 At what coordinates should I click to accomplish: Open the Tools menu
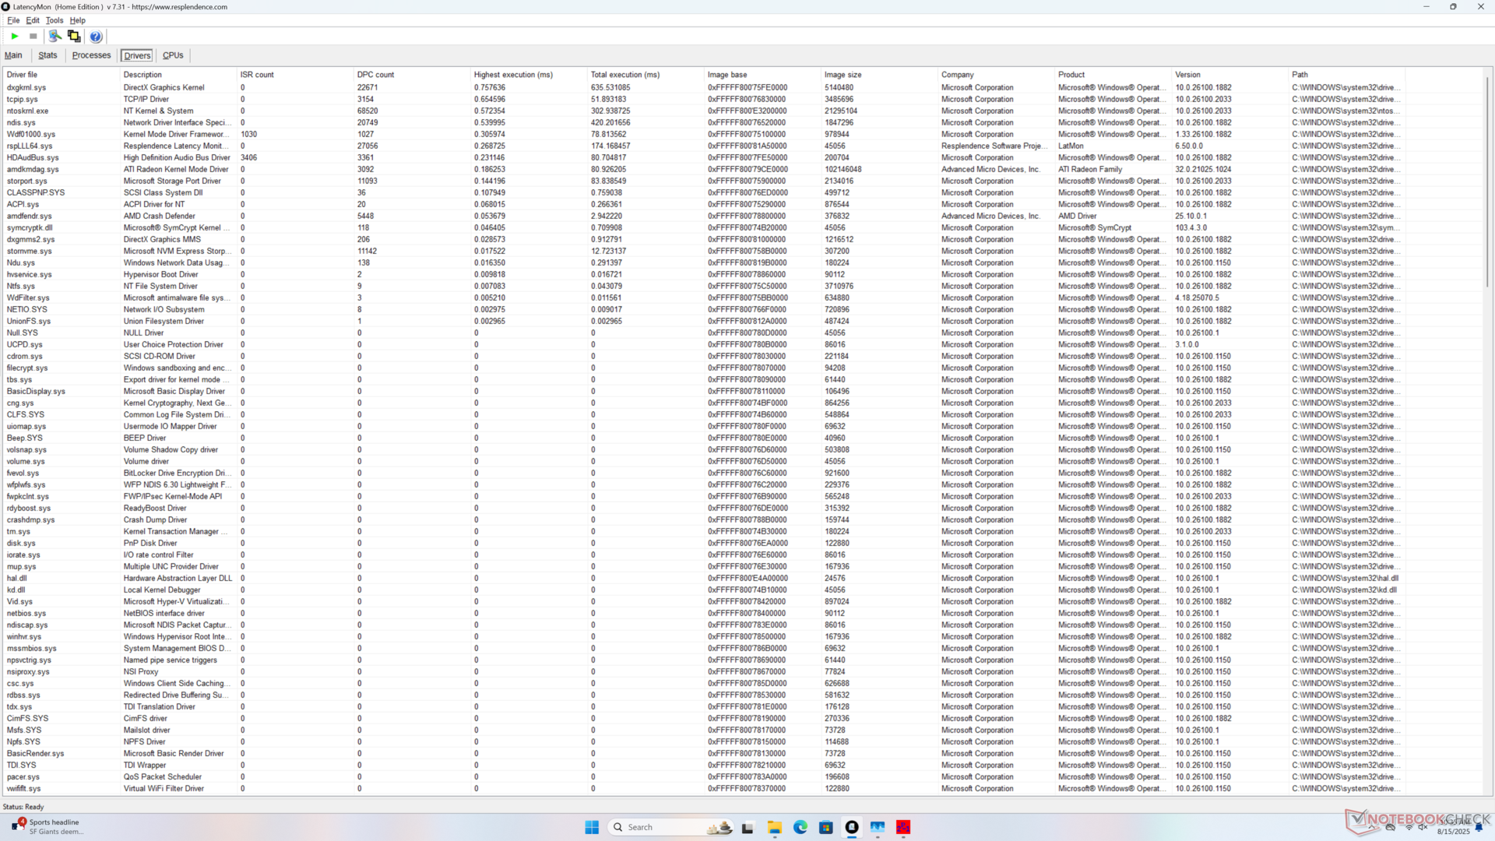tap(55, 20)
